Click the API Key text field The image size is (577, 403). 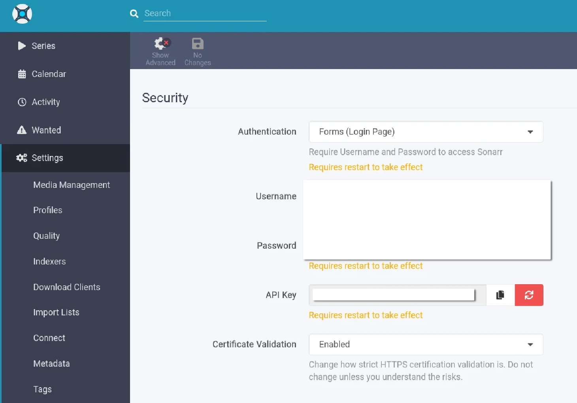(x=393, y=295)
